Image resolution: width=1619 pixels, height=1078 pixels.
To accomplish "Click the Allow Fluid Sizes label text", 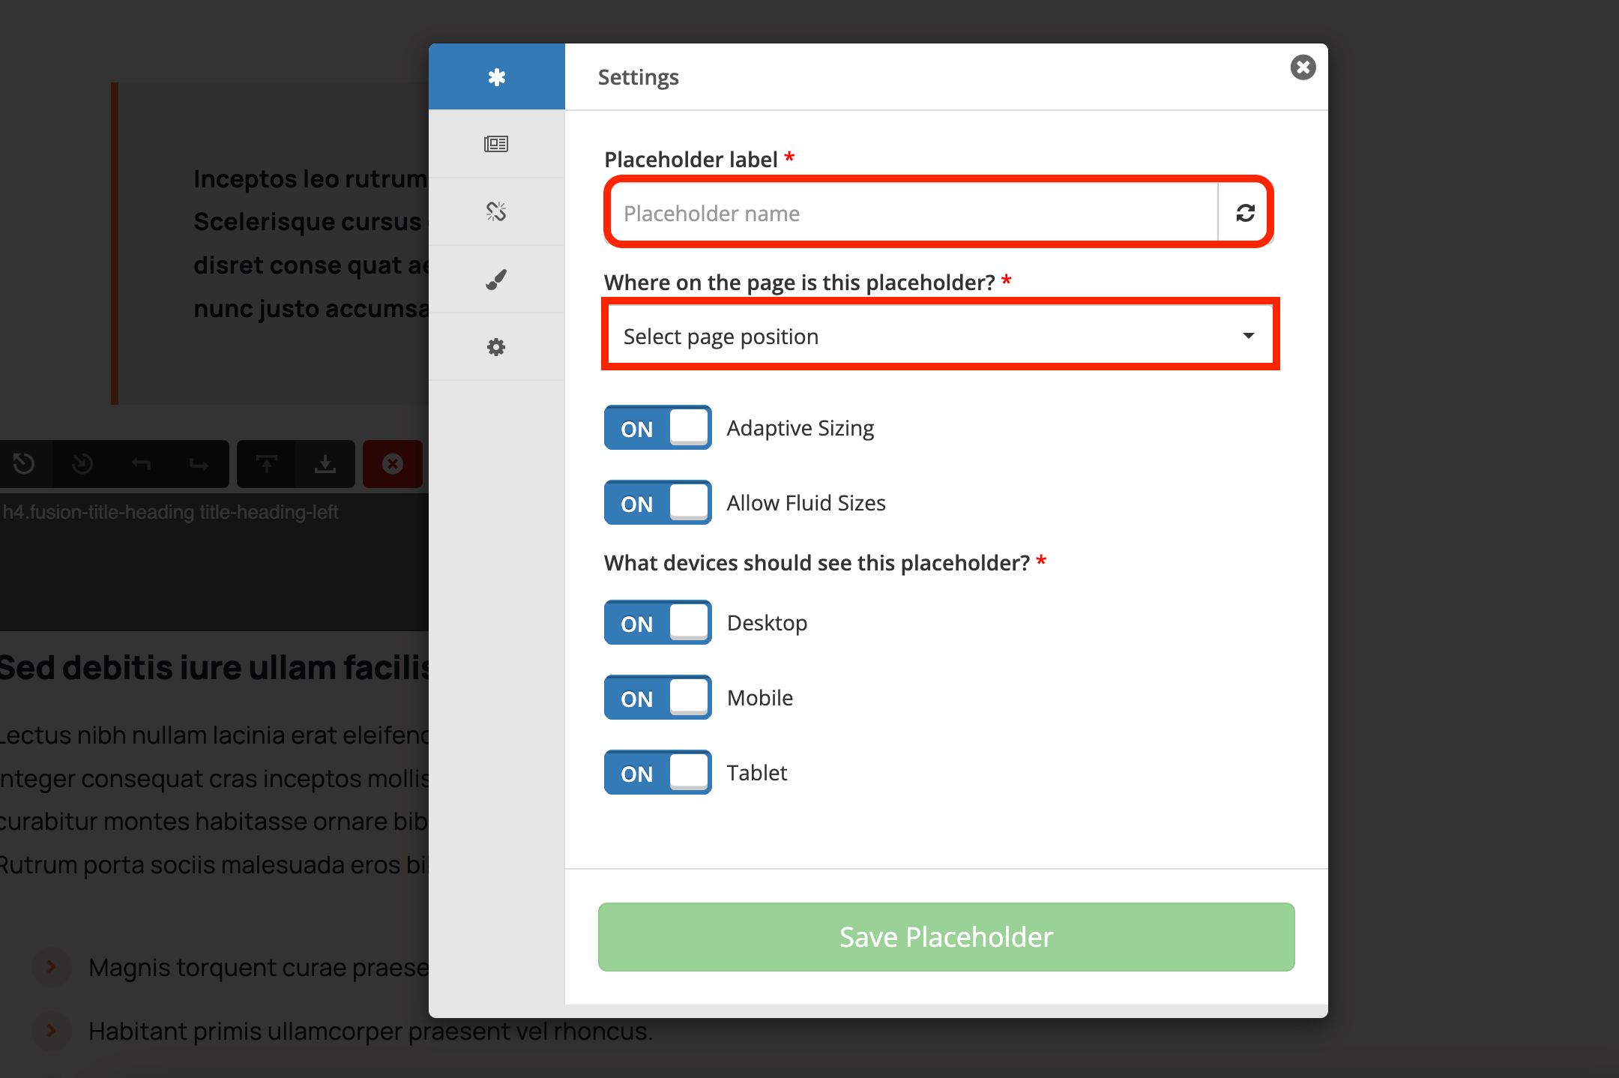I will pos(807,503).
